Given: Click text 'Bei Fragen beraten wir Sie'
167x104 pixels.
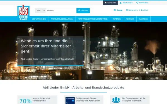Looking at the screenshot, I should tap(134, 98).
